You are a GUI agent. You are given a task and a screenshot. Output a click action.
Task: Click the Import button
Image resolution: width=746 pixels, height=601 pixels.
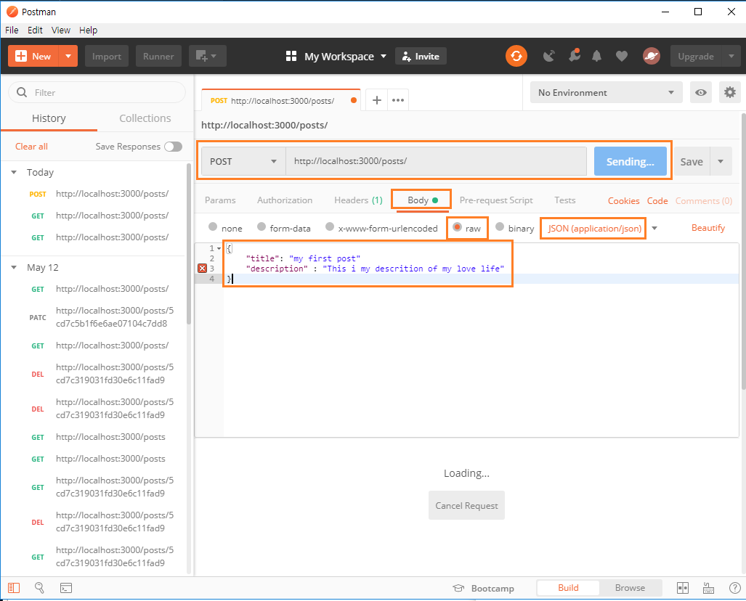pyautogui.click(x=107, y=56)
